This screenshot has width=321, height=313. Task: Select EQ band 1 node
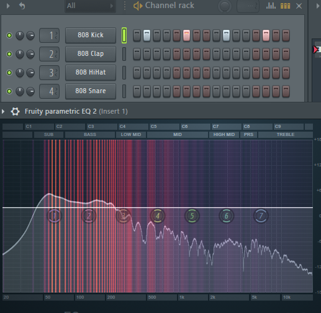(x=54, y=216)
